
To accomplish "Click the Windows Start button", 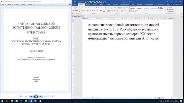I will [x=2, y=101].
